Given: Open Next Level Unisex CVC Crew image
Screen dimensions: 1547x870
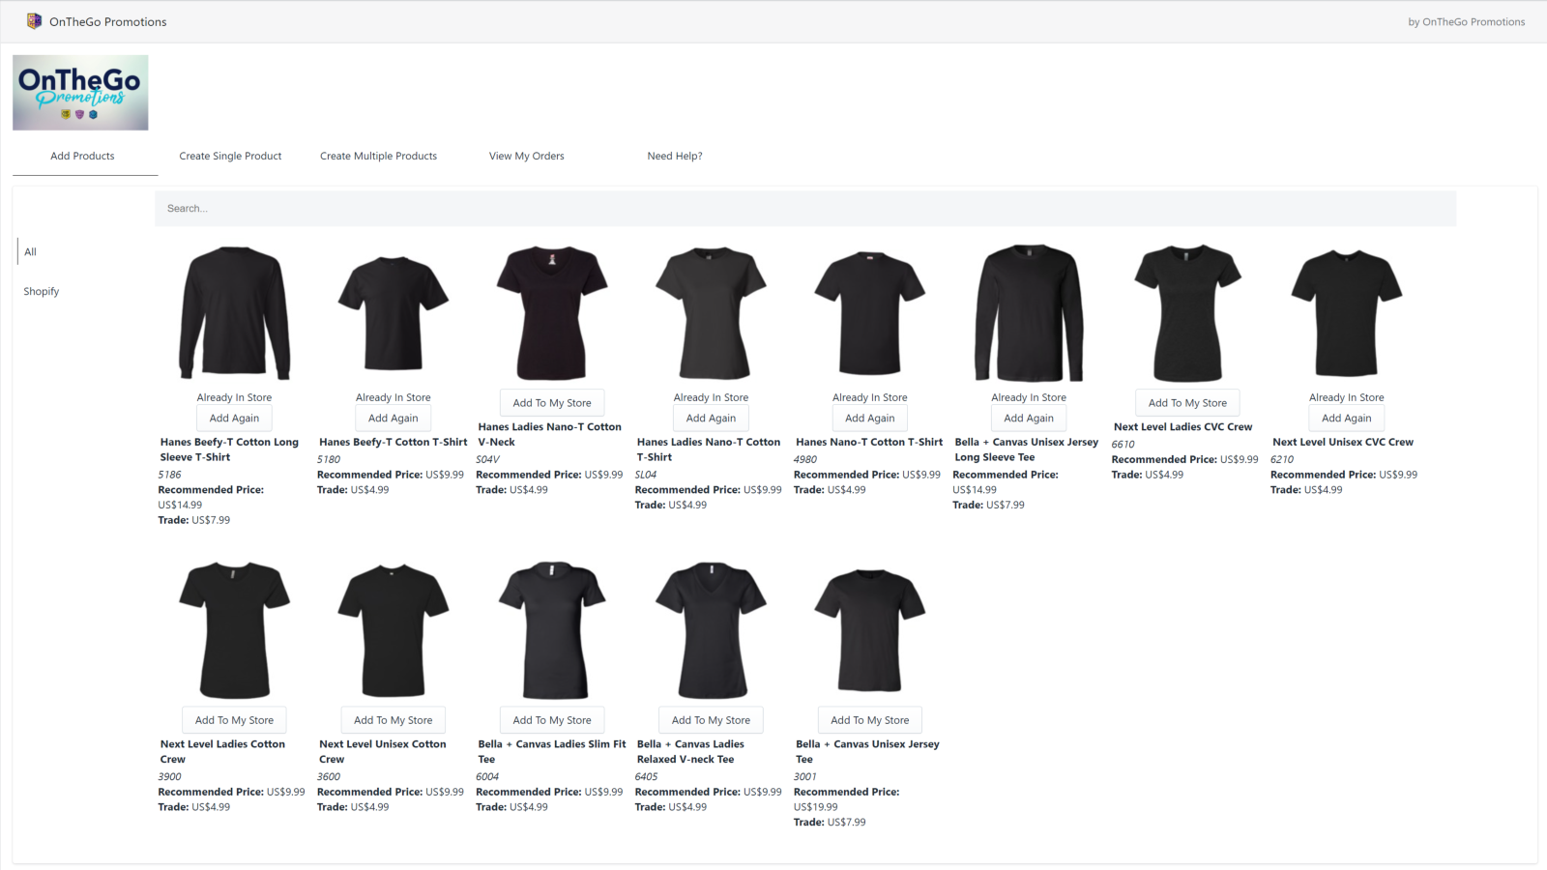Looking at the screenshot, I should pyautogui.click(x=1346, y=313).
